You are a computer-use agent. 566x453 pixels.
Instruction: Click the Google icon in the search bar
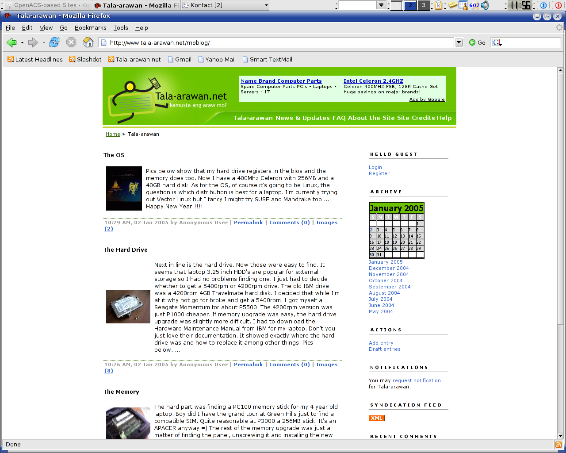point(496,42)
